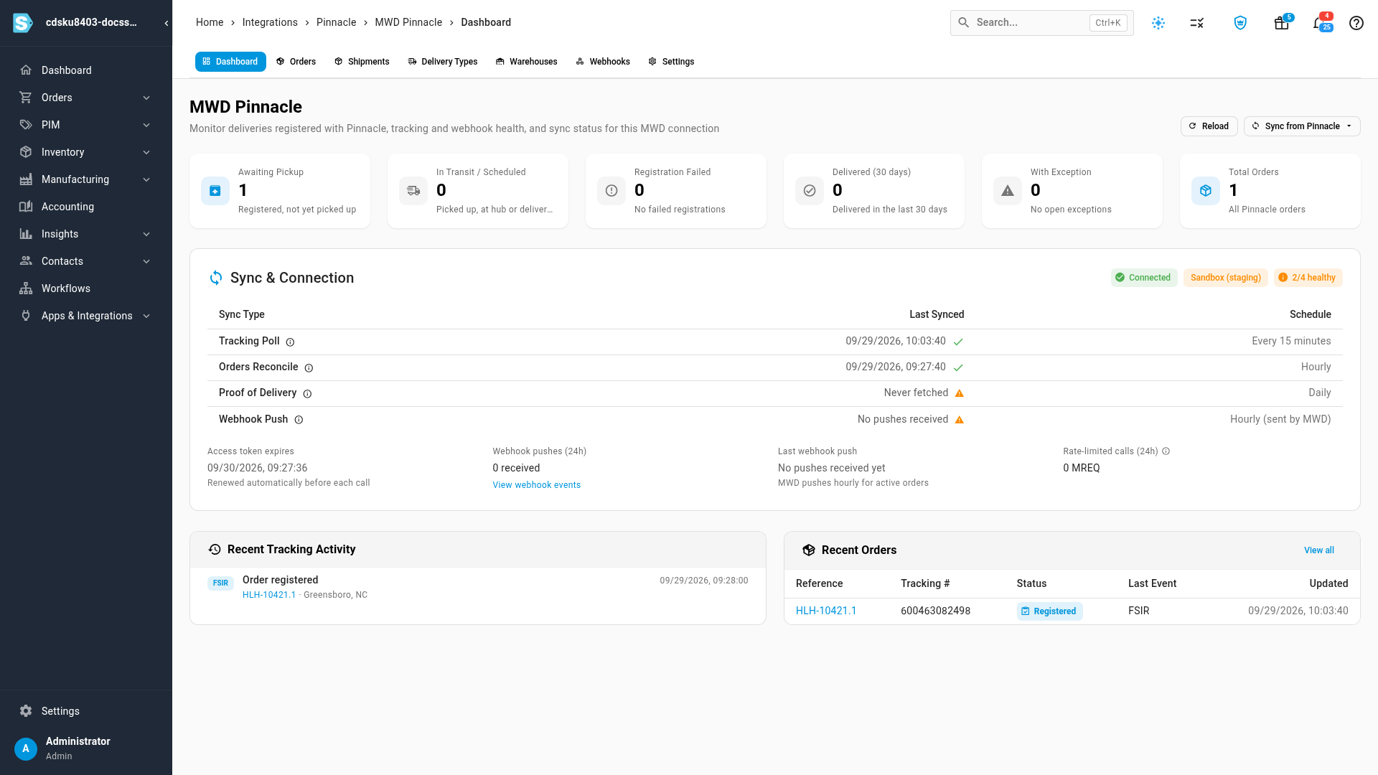
Task: Open the Webhooks tab
Action: pyautogui.click(x=603, y=62)
